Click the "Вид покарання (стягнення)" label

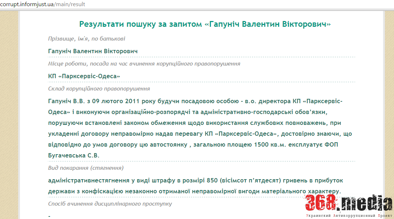[87, 168]
